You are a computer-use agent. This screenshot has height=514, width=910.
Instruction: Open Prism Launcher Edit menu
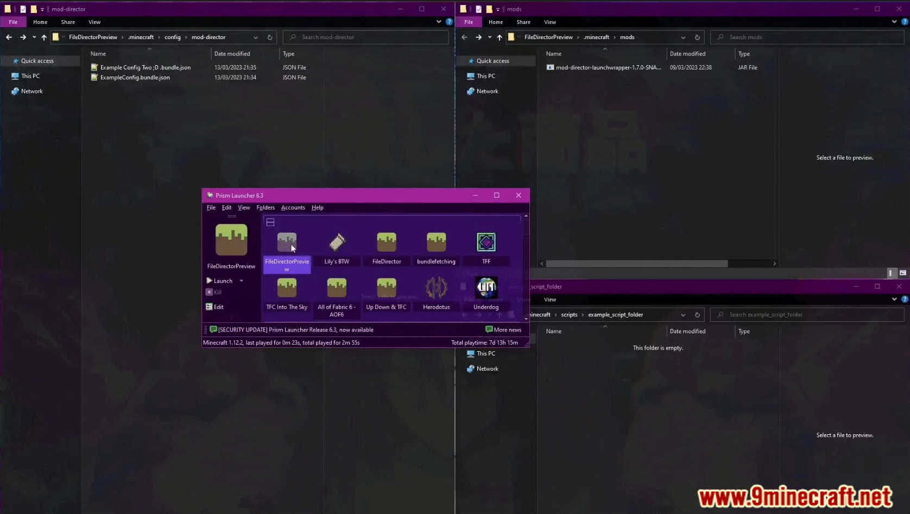[x=226, y=207]
